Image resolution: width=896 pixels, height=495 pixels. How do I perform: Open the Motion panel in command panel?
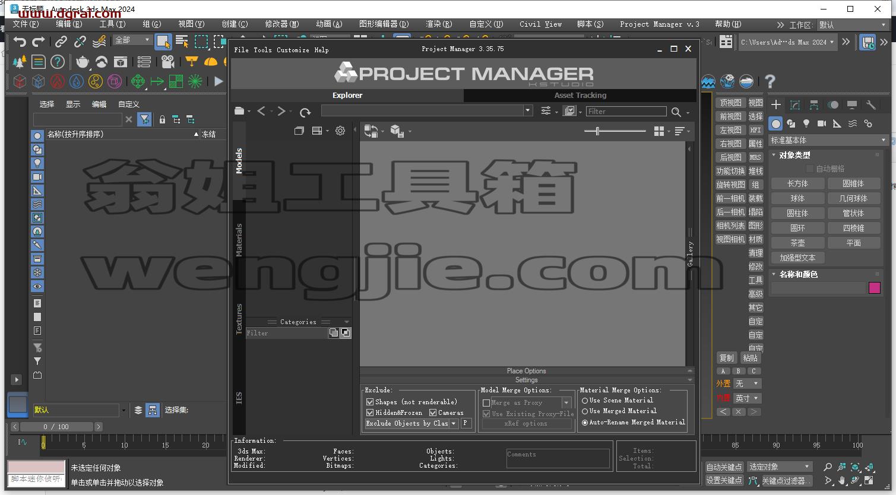pos(833,105)
